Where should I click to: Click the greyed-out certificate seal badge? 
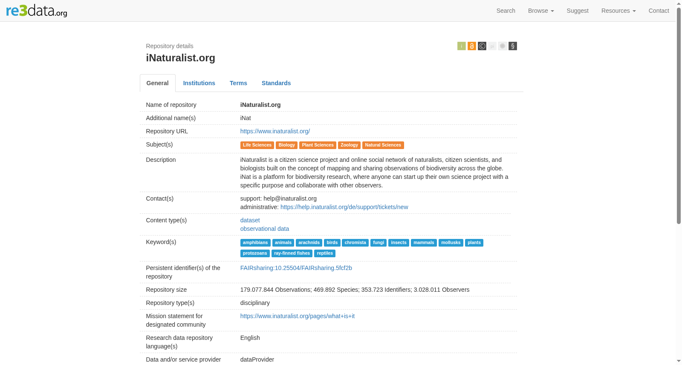click(x=503, y=46)
